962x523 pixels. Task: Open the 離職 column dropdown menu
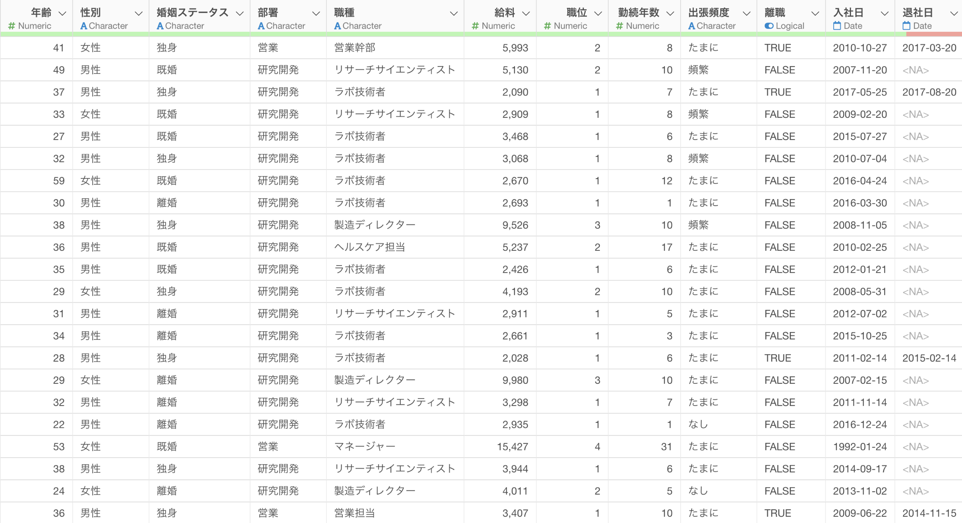click(815, 13)
